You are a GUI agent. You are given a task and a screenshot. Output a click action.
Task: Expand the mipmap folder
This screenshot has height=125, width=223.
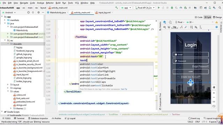(x=8, y=88)
